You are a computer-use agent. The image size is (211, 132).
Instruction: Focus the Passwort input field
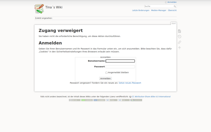pyautogui.click(x=120, y=67)
